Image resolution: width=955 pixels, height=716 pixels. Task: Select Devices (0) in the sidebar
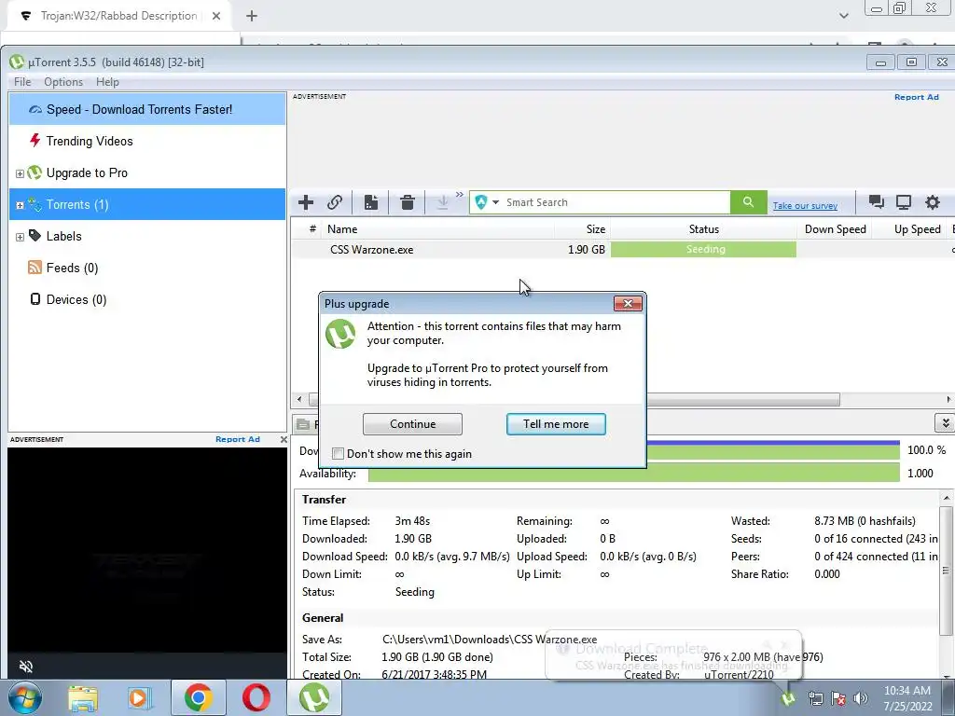click(x=147, y=299)
